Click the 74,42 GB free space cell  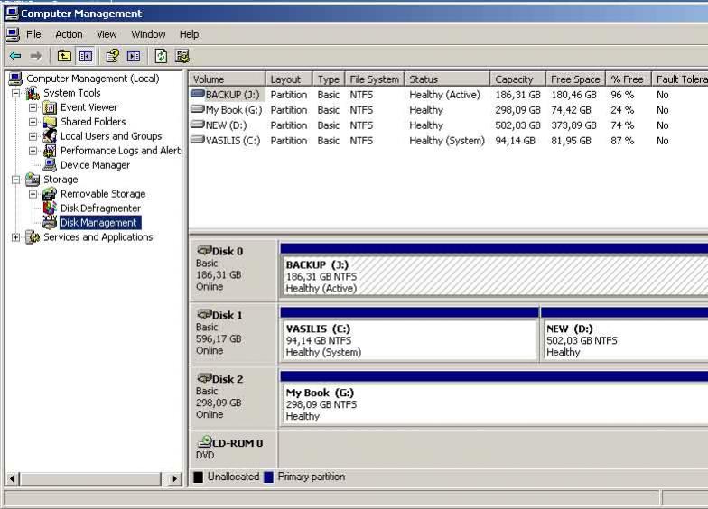[571, 110]
